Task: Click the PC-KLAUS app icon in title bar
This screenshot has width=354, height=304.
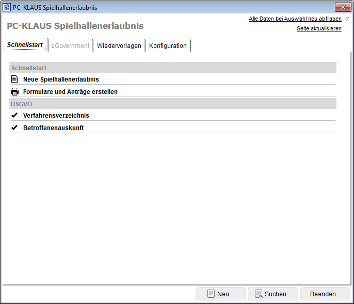Action: coord(6,7)
